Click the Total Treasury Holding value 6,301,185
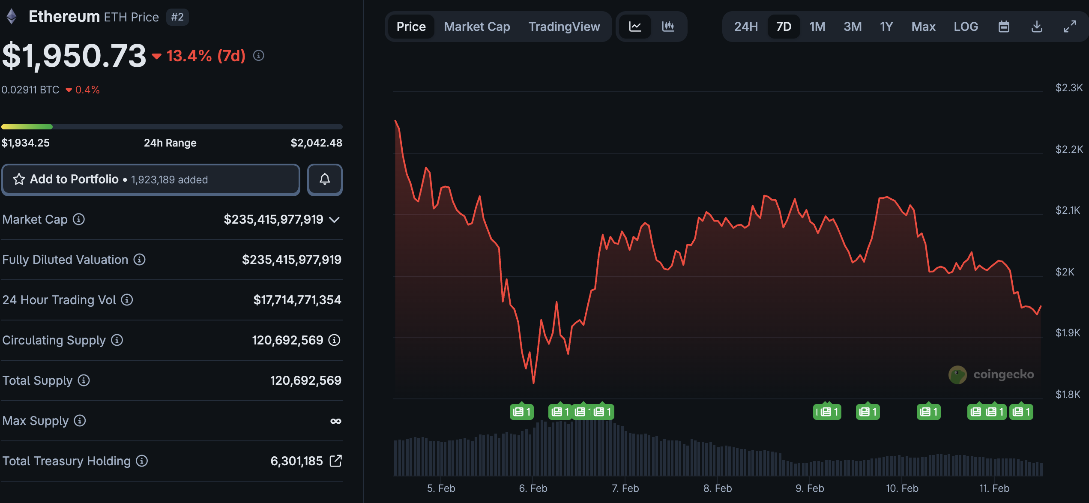Image resolution: width=1089 pixels, height=503 pixels. pos(297,461)
